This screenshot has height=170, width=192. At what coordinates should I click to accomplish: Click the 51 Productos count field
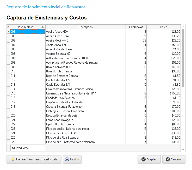(27, 148)
